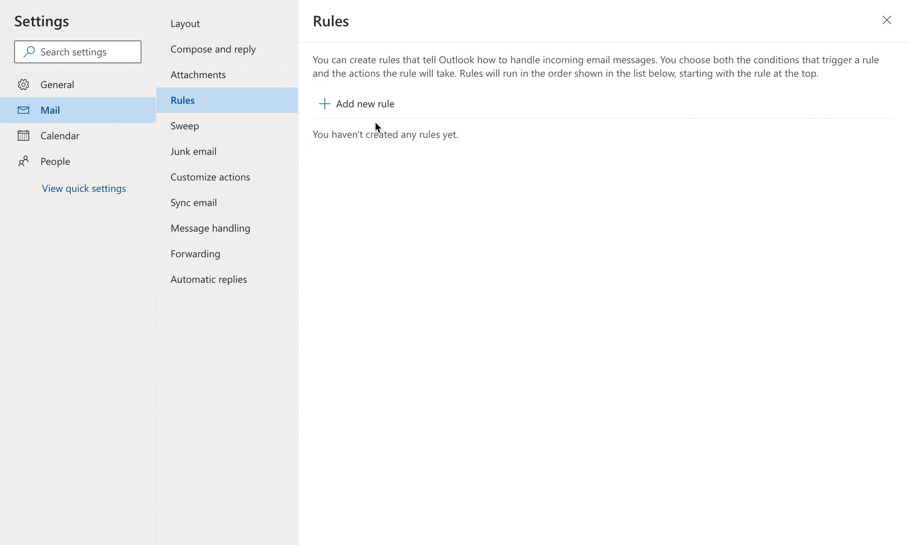This screenshot has height=545, width=909.
Task: Open Sync email settings
Action: [194, 203]
